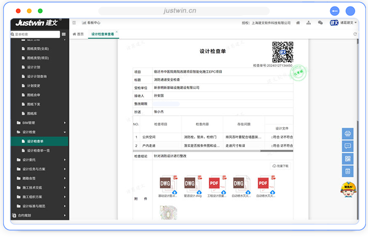
Task: Click the organization chart icon in header
Action: [308, 23]
